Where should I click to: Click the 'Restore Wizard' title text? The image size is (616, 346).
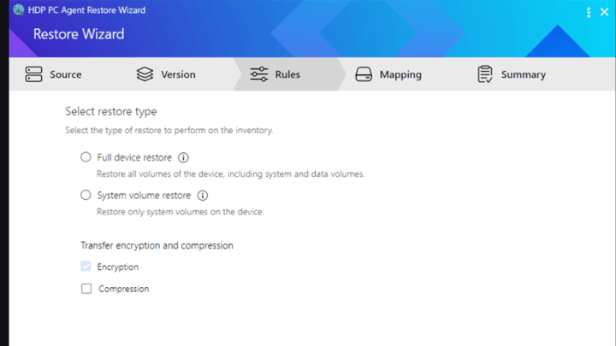click(x=79, y=34)
